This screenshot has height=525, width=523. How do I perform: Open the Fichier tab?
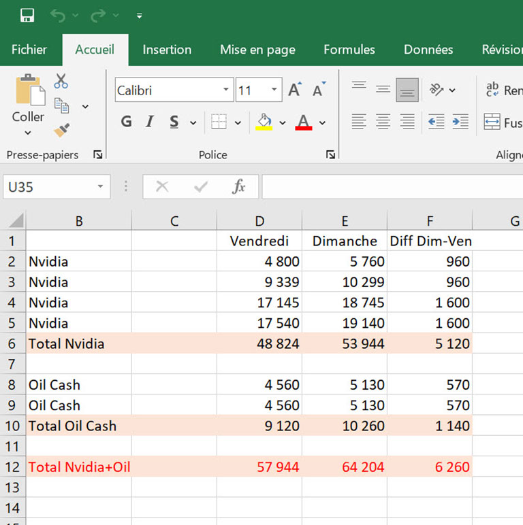pos(29,50)
